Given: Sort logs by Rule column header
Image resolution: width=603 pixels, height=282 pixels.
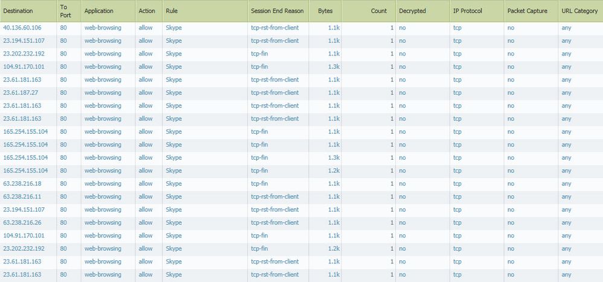Looking at the screenshot, I should pos(171,11).
